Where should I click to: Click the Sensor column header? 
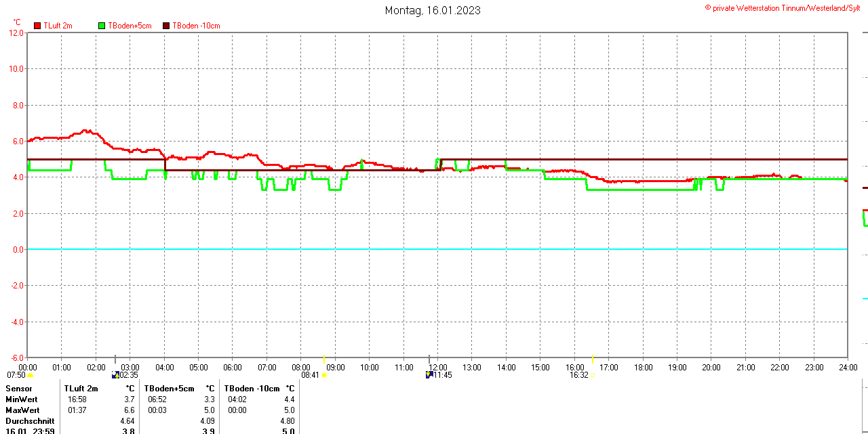click(18, 389)
